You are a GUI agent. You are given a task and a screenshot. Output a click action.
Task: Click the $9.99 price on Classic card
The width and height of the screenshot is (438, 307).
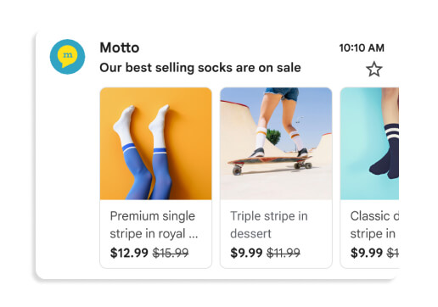pyautogui.click(x=367, y=253)
